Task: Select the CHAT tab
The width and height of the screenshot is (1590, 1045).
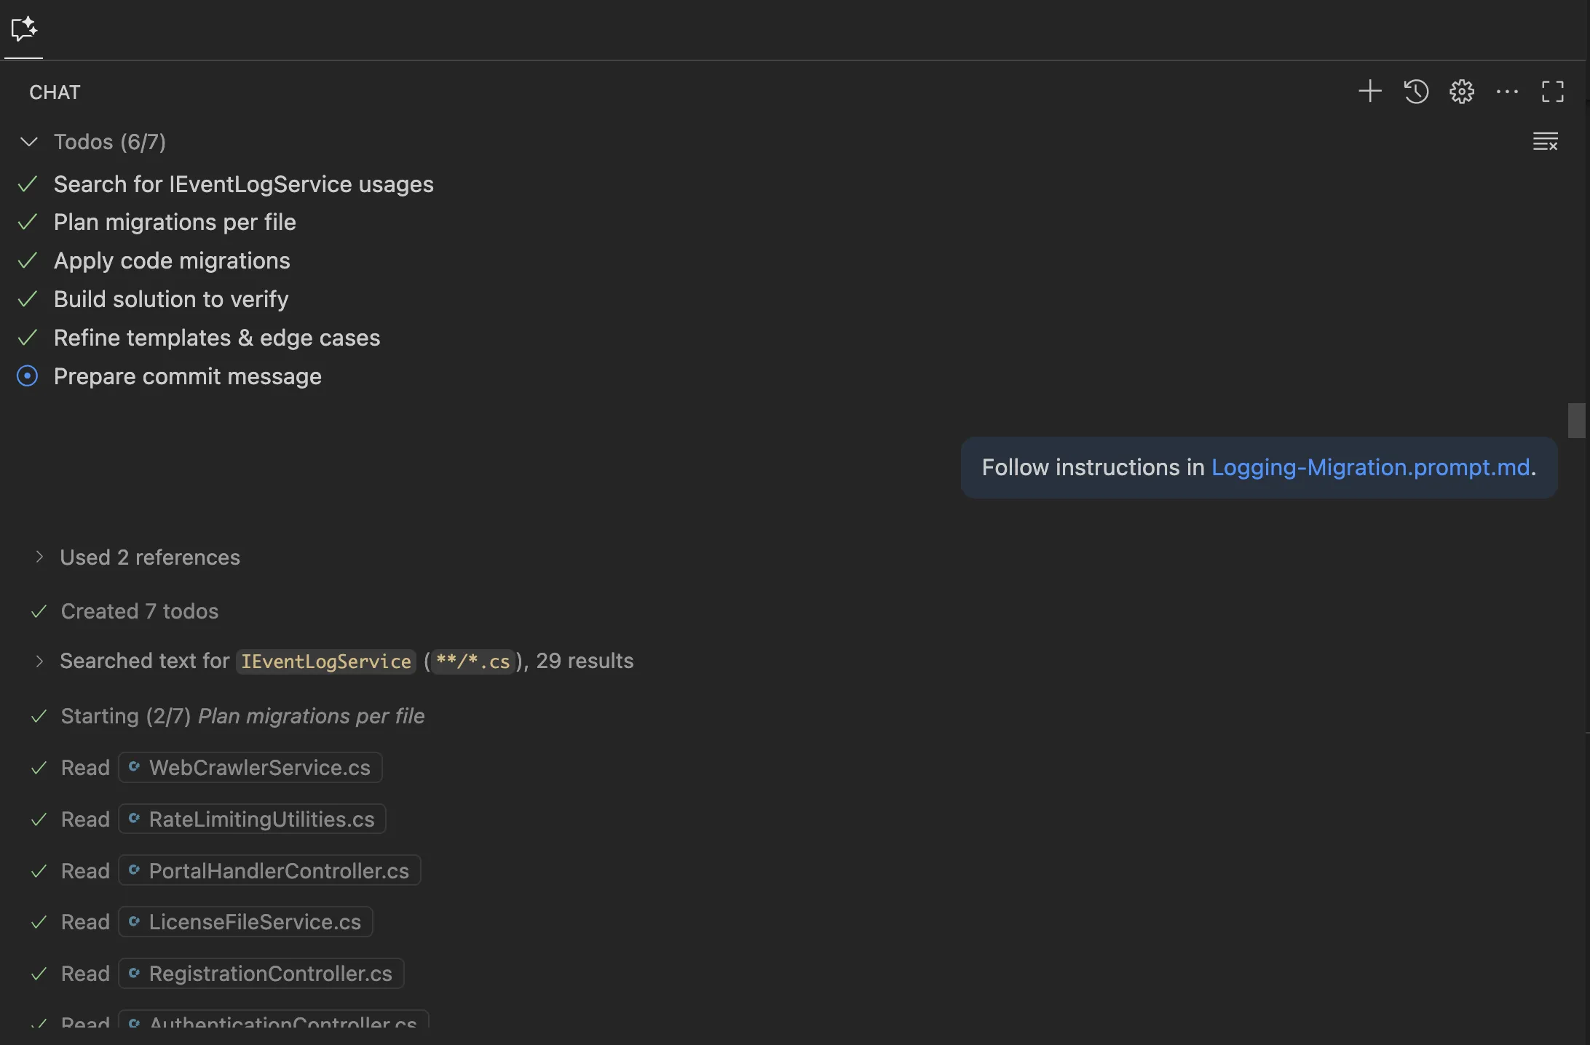Action: 55,92
